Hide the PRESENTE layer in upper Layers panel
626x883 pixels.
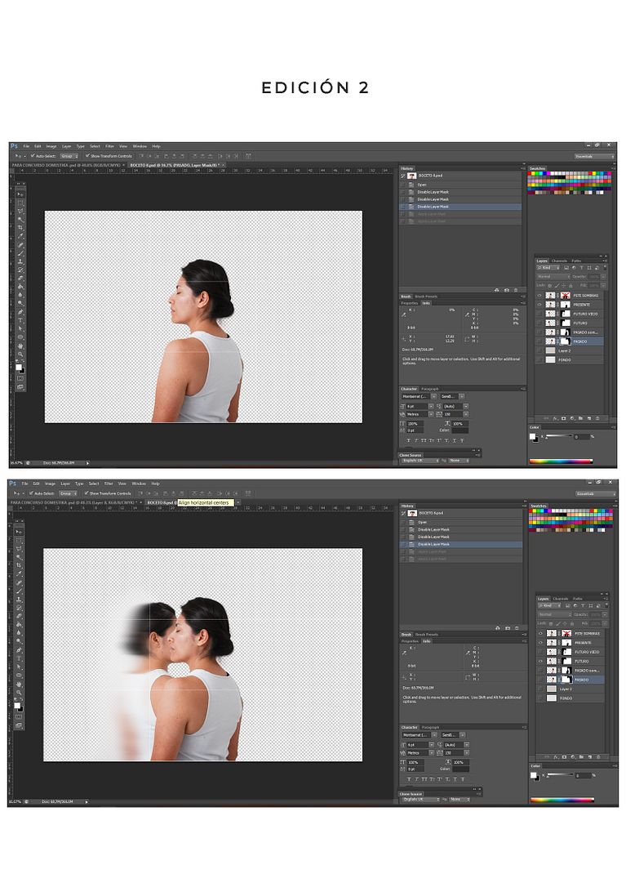pos(539,304)
